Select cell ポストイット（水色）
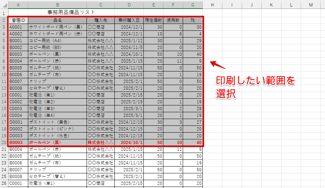 (x=58, y=136)
